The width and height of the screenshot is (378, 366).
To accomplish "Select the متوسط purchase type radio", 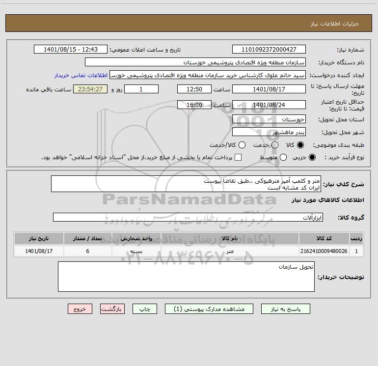I will coord(283,157).
